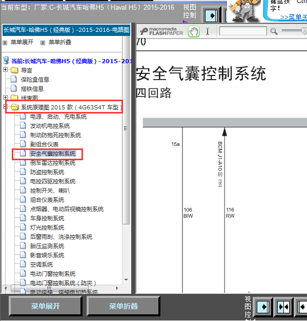Viewport: 307px width, 321px height.
Task: Click the bottom 菜单折叠 button
Action: click(x=123, y=306)
